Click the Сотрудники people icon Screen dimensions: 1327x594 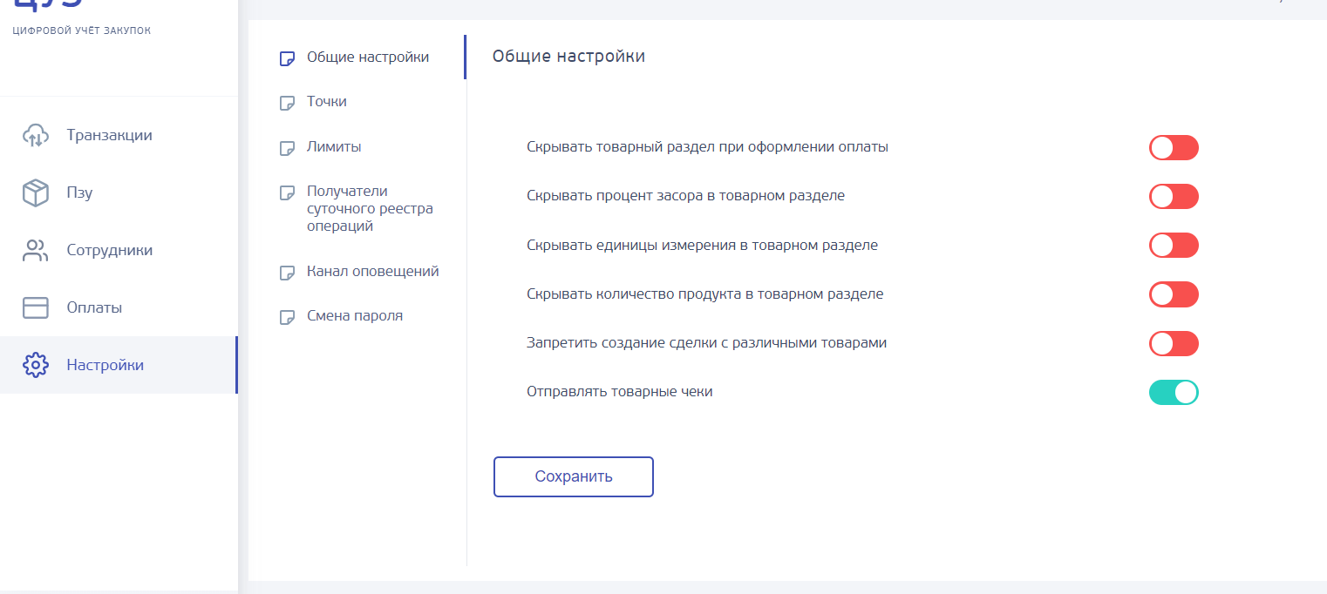click(35, 251)
